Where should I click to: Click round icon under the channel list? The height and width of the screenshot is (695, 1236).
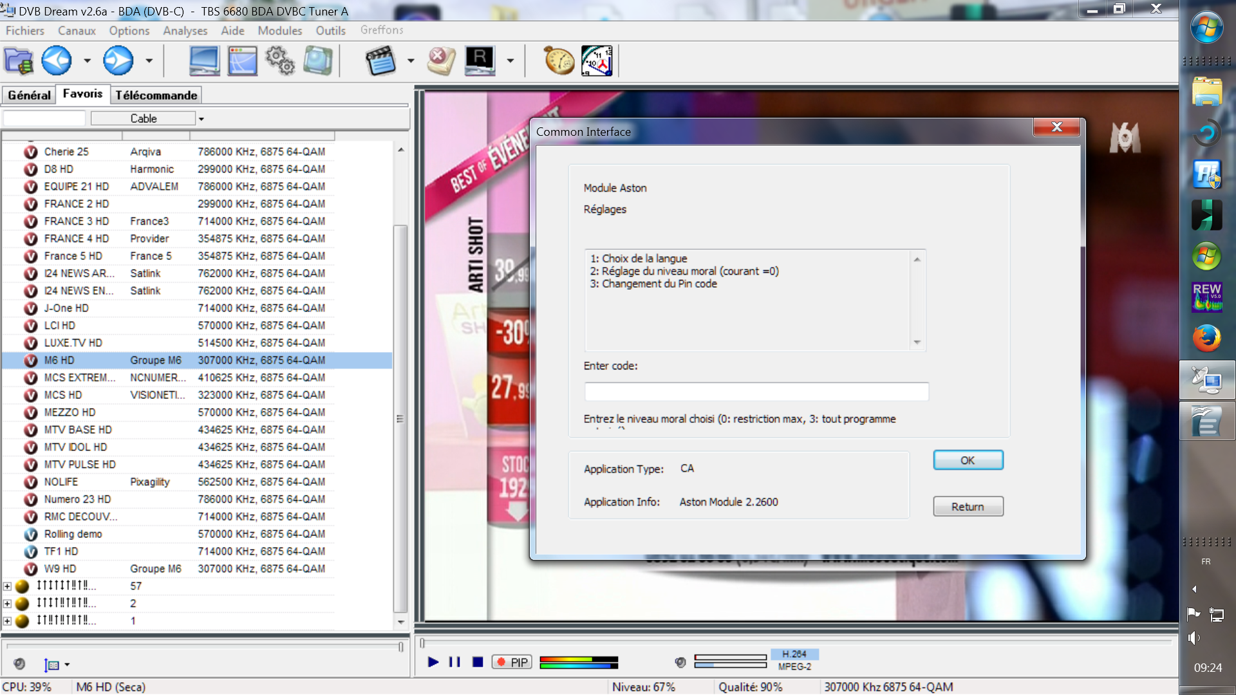pyautogui.click(x=19, y=664)
